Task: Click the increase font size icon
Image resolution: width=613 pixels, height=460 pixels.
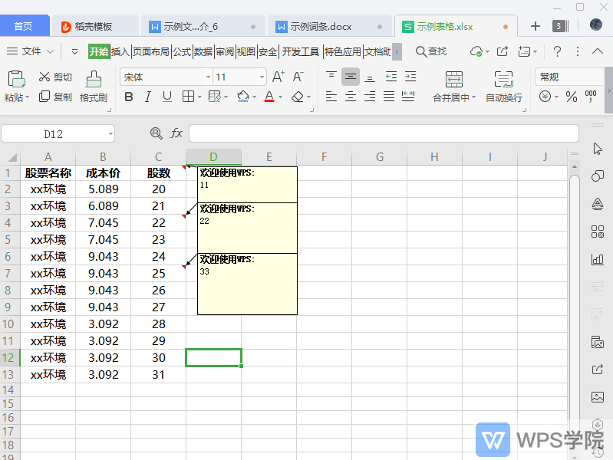Action: (278, 77)
